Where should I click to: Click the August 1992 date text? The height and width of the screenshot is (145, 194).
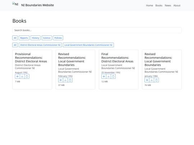(21, 72)
